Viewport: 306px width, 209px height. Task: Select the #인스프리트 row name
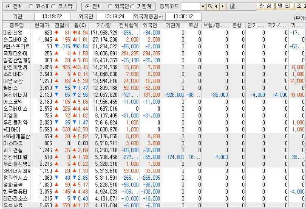pos(17,47)
